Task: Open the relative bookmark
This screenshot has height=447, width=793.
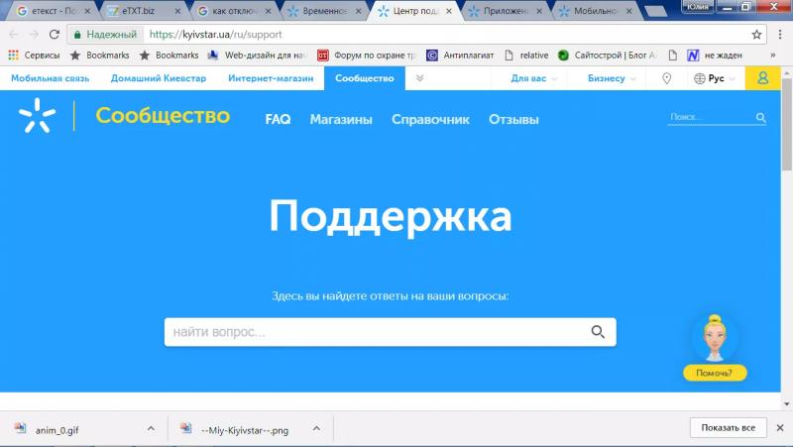Action: pyautogui.click(x=526, y=56)
